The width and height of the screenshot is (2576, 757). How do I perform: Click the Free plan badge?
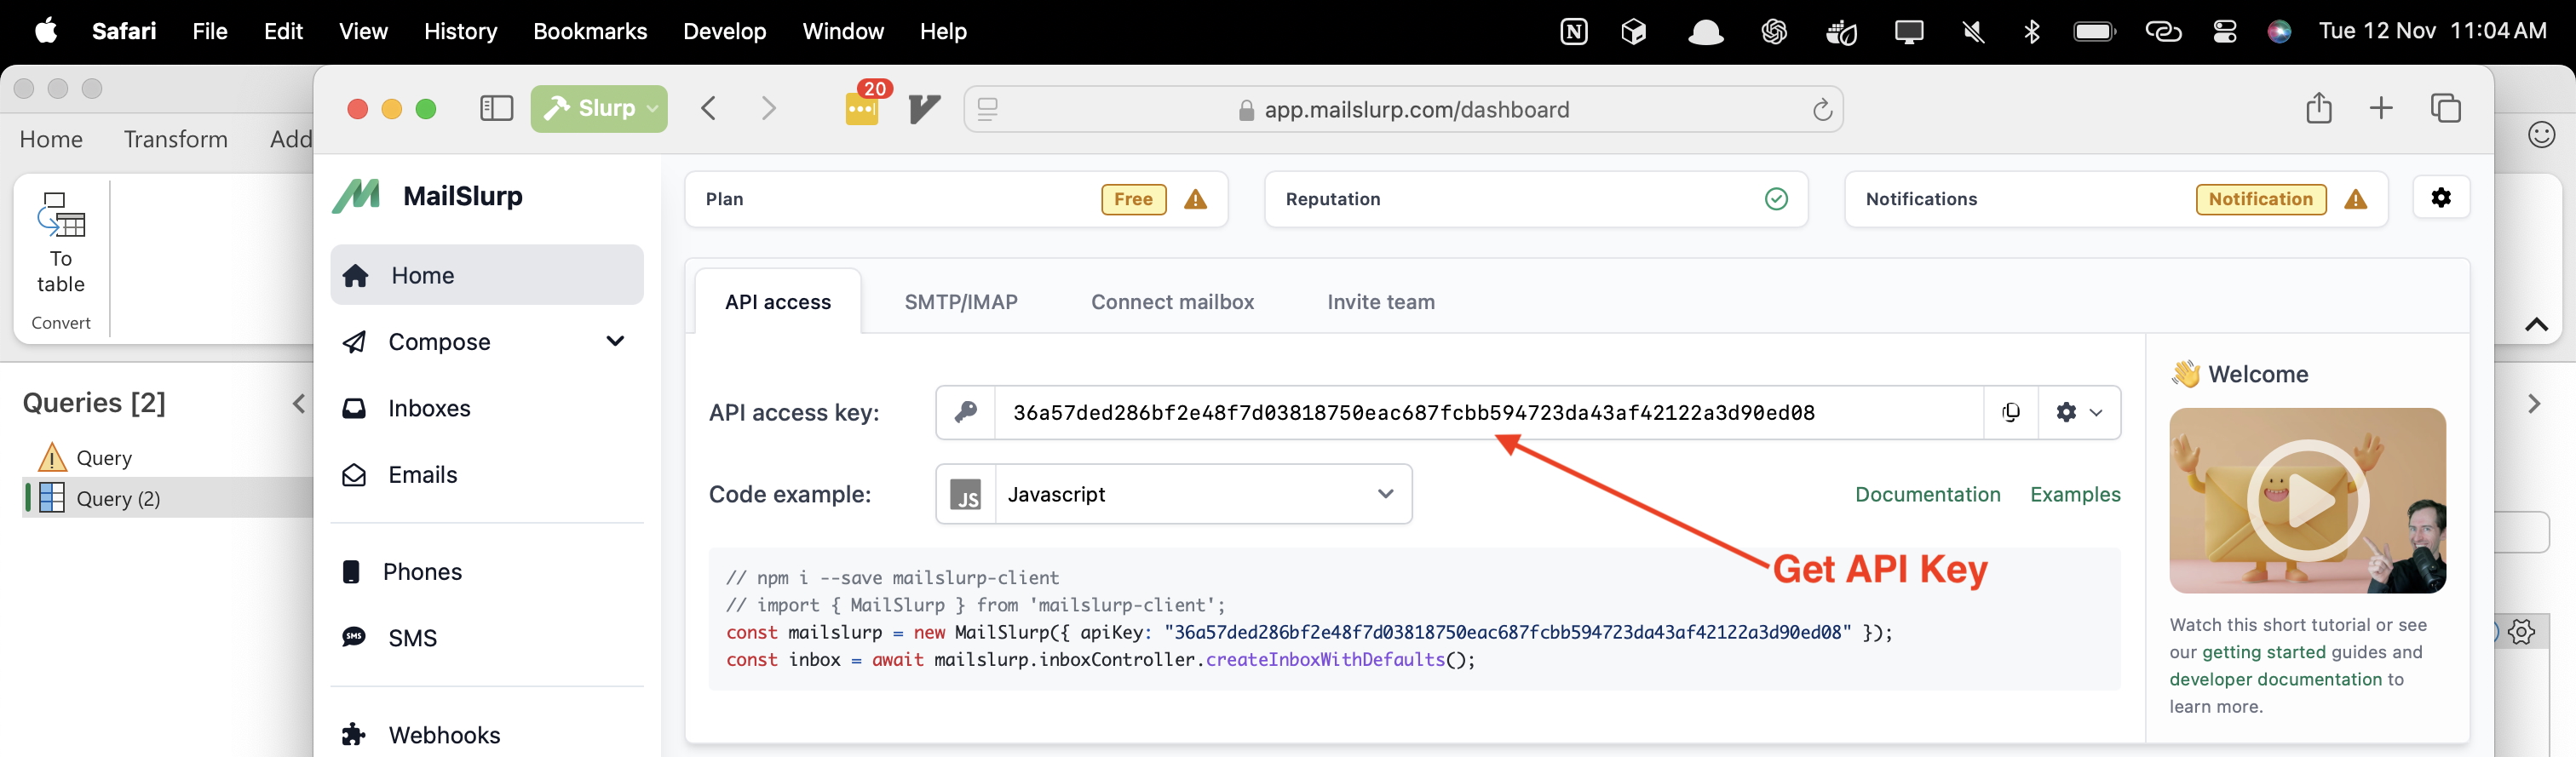(x=1133, y=199)
